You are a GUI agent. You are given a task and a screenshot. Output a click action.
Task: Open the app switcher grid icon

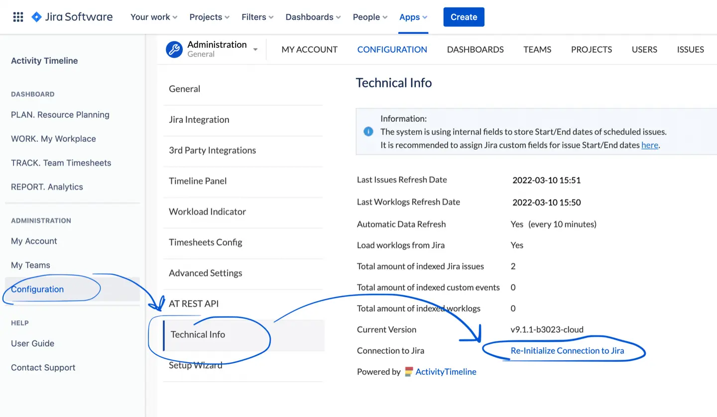[18, 17]
